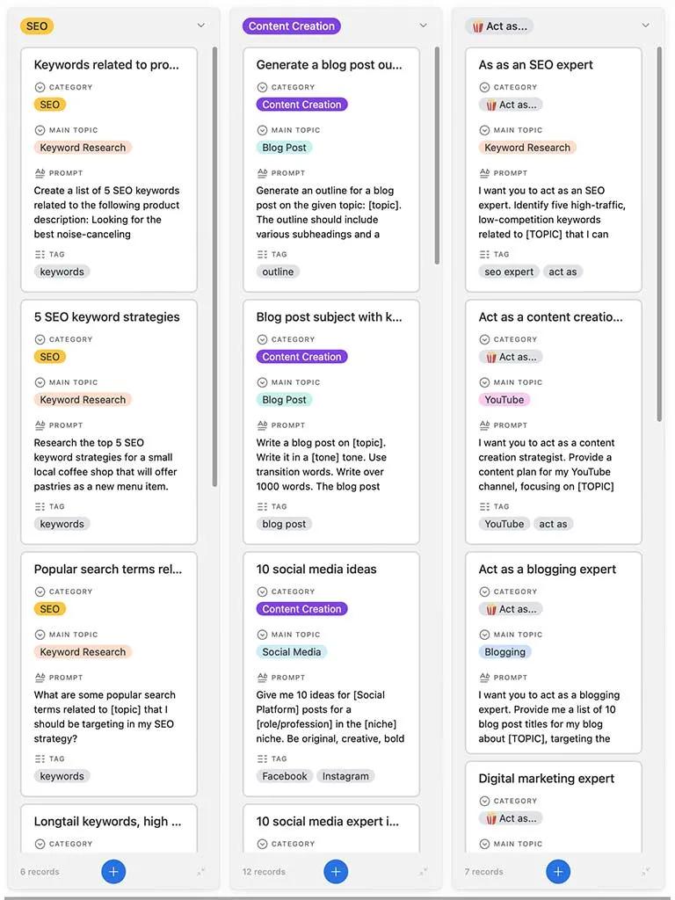Screen dimensions: 675x900
Task: Click the expand view icon below the Content Creation column
Action: click(424, 871)
